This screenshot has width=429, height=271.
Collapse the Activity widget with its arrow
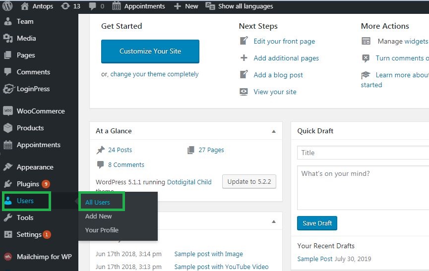point(274,221)
